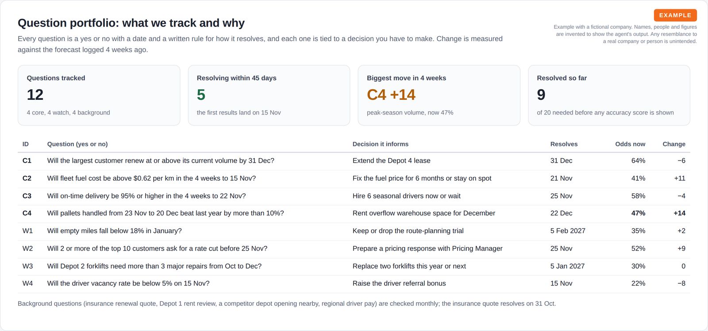Click the 58% odds value
The image size is (708, 331).
coord(638,196)
